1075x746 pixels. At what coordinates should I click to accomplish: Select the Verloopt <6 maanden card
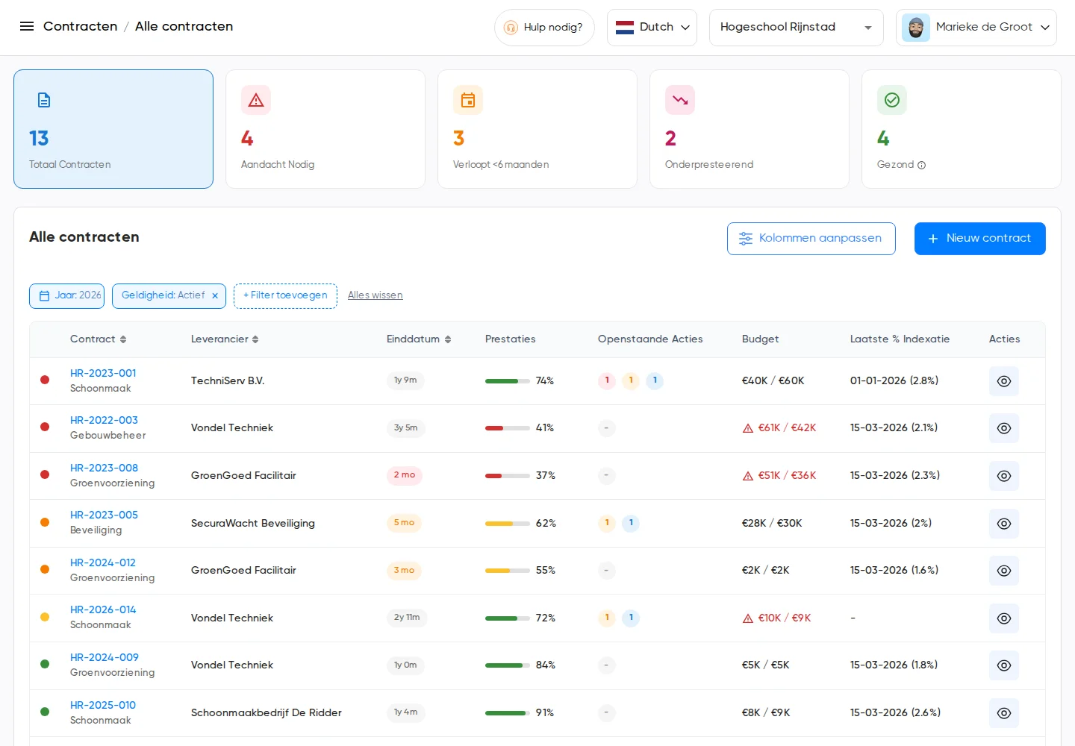pos(537,129)
